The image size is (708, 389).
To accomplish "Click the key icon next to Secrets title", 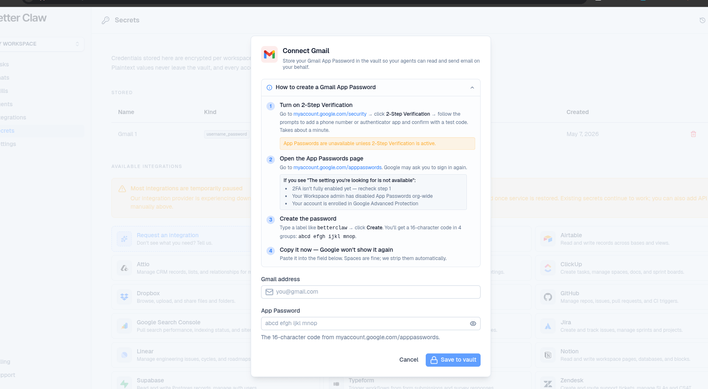I will click(106, 20).
